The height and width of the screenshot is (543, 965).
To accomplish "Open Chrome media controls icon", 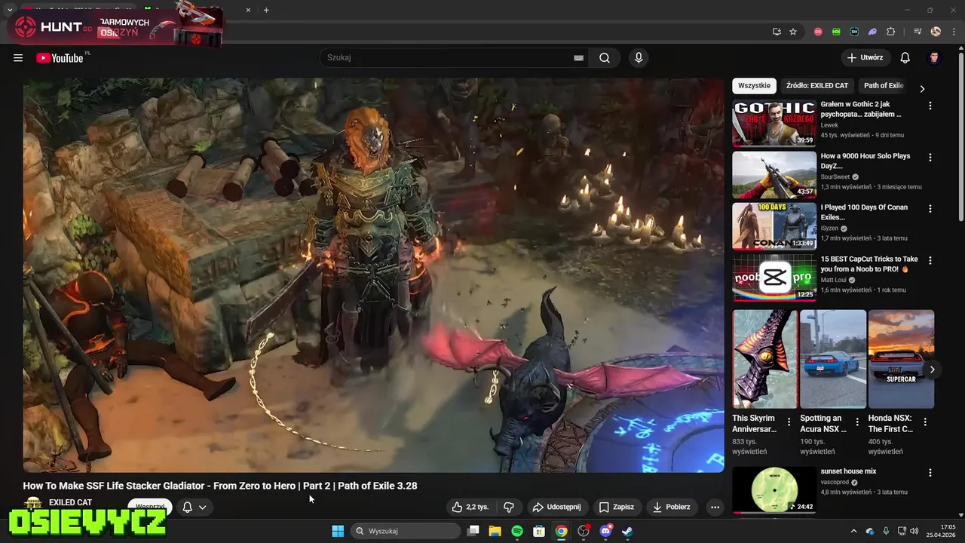I will 918,32.
